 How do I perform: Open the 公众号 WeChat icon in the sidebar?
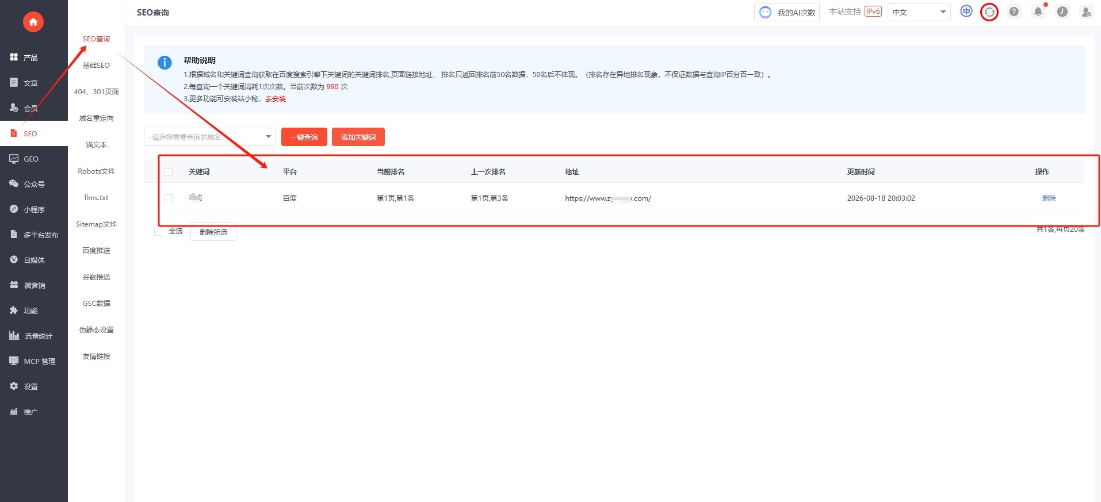tap(14, 184)
